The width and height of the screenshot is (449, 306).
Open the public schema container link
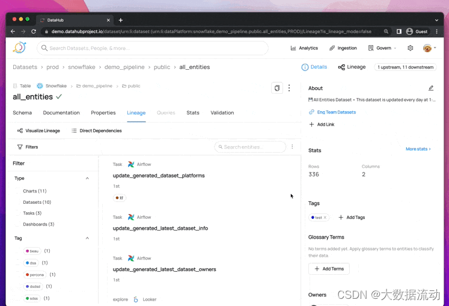pos(131,86)
